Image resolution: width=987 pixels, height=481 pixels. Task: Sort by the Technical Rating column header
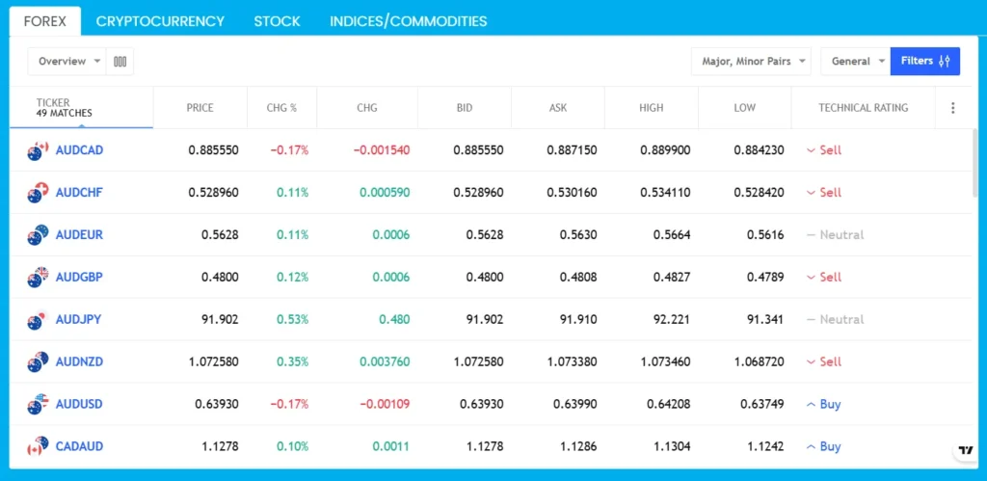coord(863,108)
